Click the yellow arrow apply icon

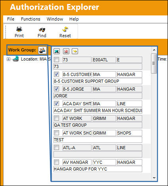(75, 51)
